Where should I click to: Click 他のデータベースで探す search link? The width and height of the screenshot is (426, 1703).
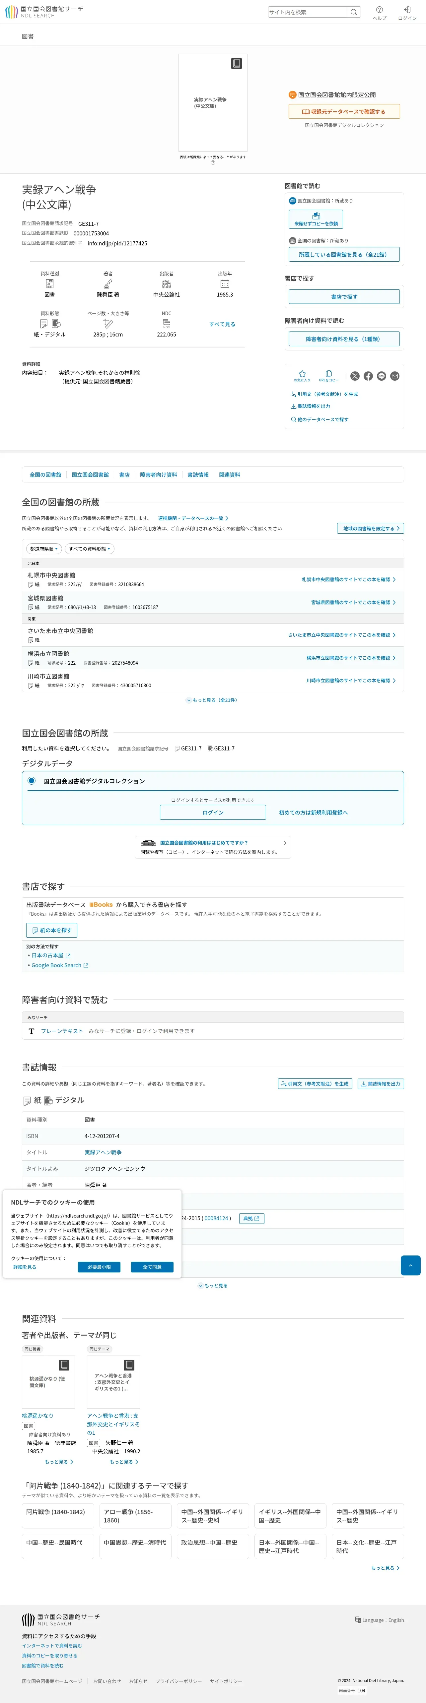click(x=320, y=419)
